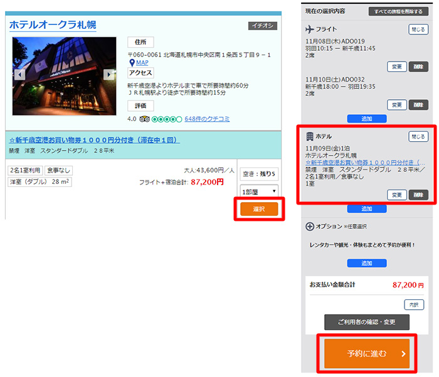Click 変更 in the hotel section
This screenshot has width=439, height=377.
pyautogui.click(x=397, y=195)
